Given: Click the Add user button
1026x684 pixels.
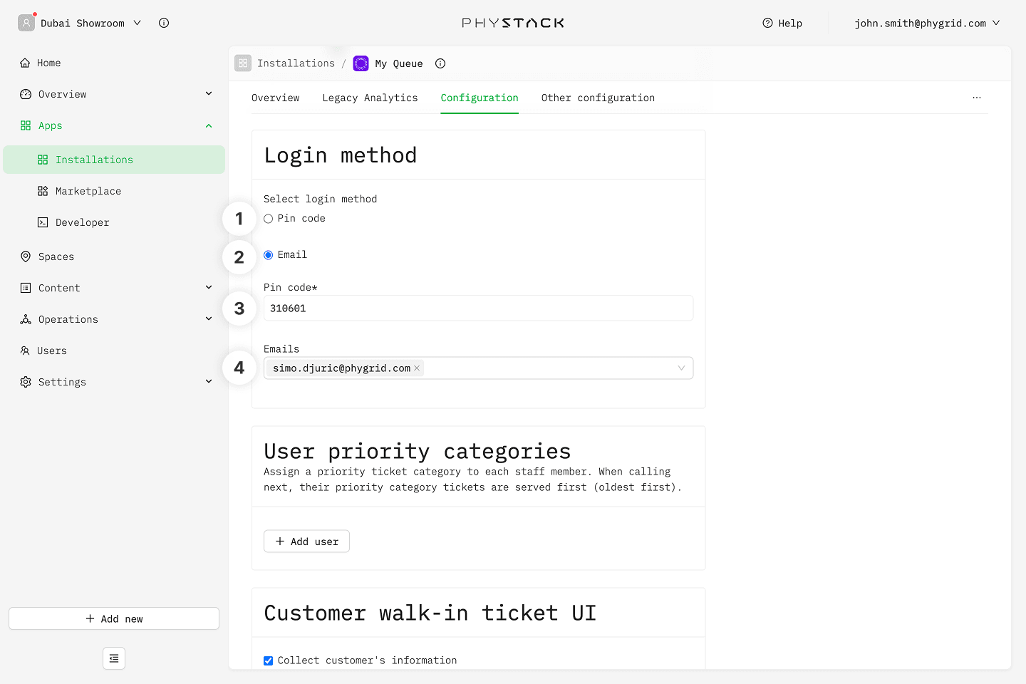Looking at the screenshot, I should click(x=306, y=541).
